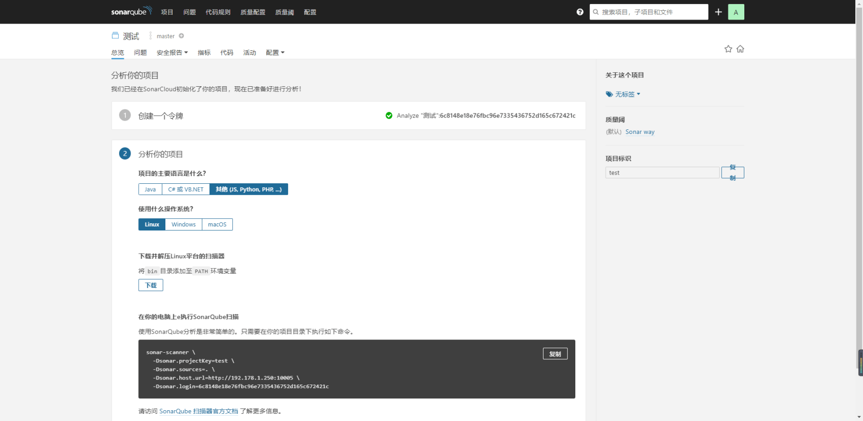This screenshot has height=421, width=863.
Task: Switch to 总览 project tab
Action: tap(118, 52)
